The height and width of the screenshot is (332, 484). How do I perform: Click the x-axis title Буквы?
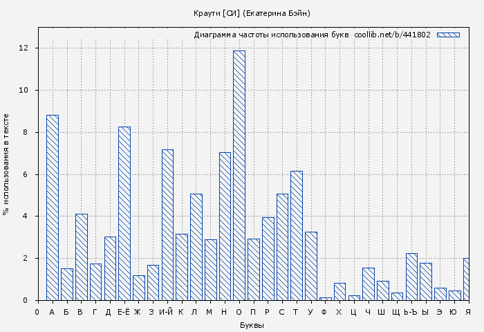(252, 325)
